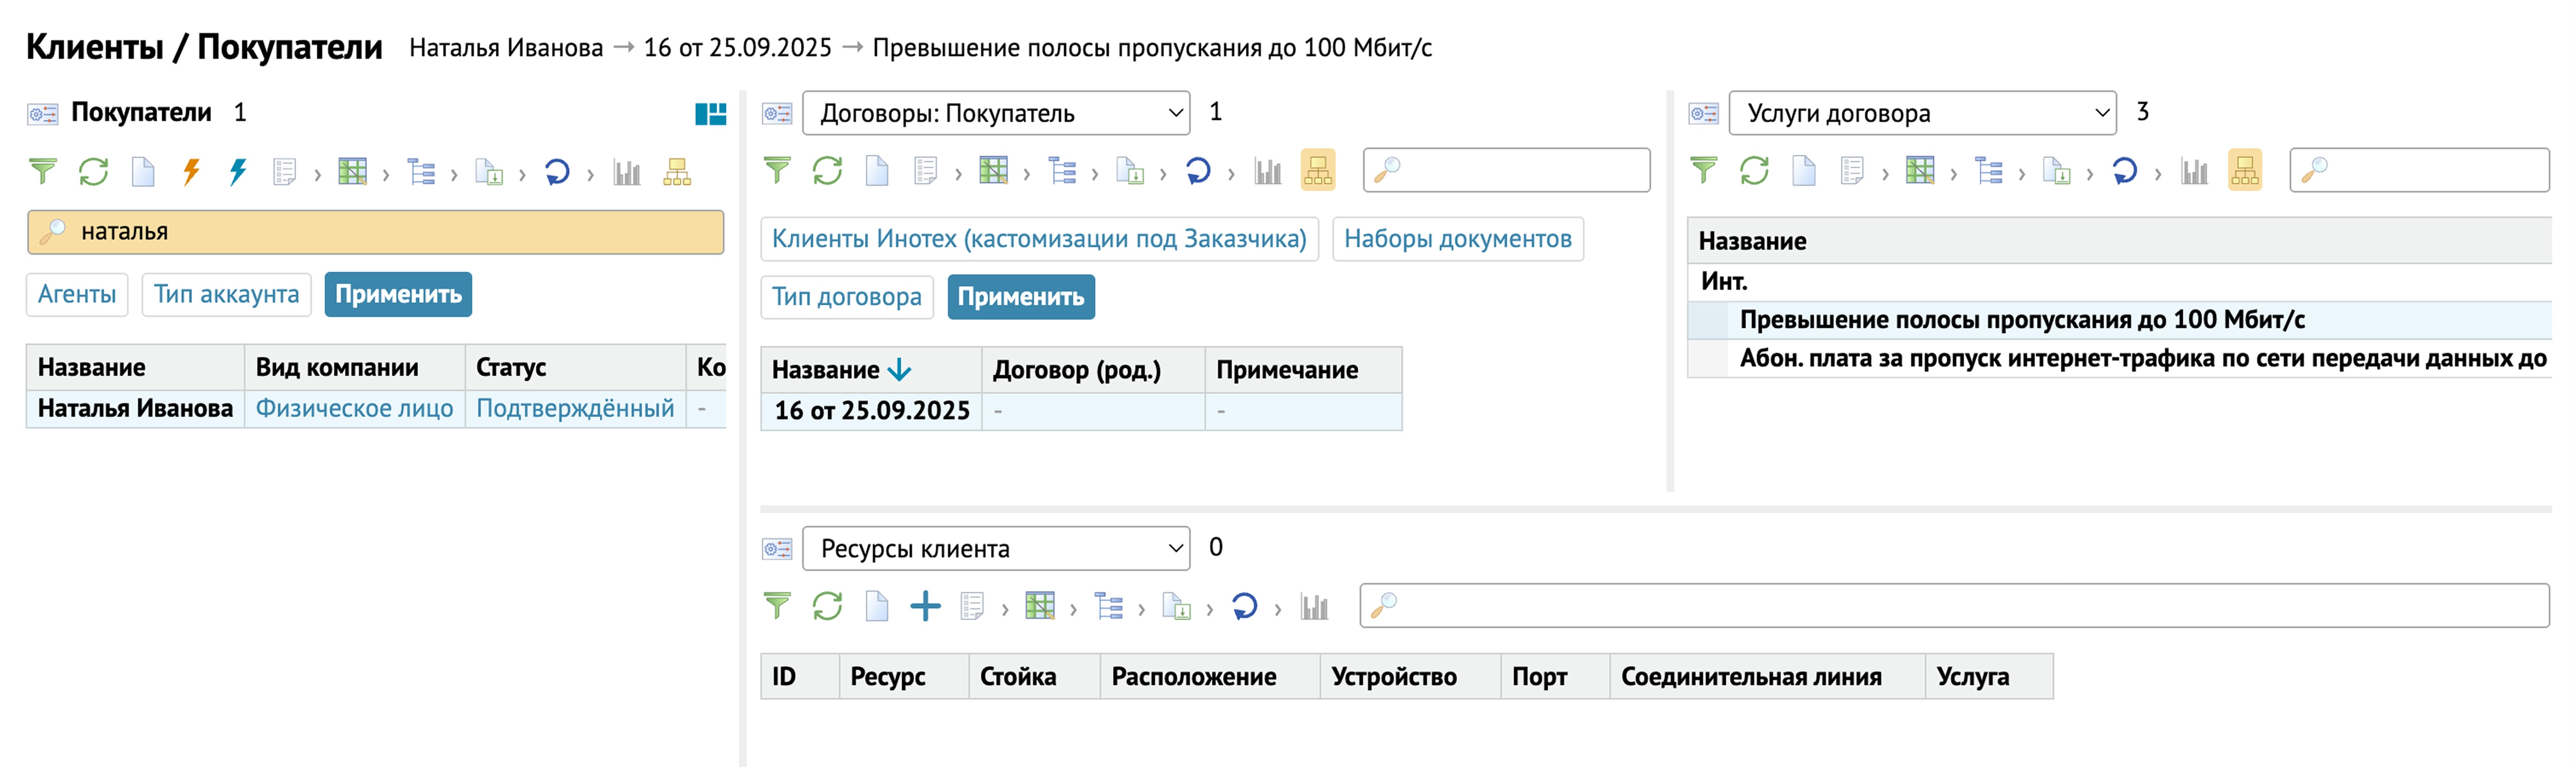Refresh the Покупатели list

93,172
